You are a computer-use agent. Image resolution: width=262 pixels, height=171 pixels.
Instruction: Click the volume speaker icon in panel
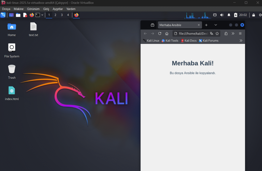click(222, 15)
